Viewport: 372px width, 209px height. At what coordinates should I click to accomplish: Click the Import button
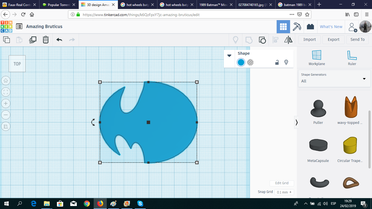310,39
